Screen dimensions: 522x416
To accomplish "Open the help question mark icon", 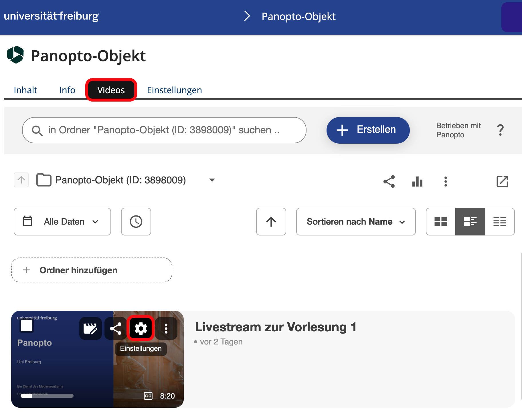I will click(500, 130).
